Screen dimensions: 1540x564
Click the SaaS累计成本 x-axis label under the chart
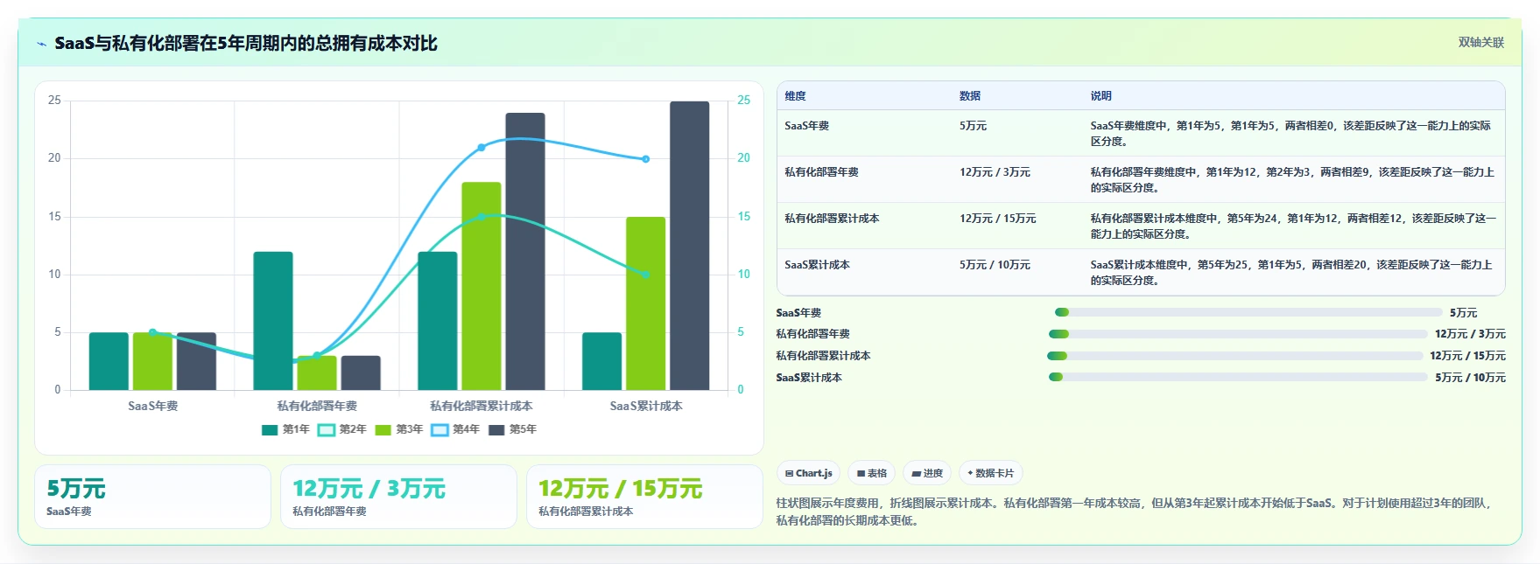tap(646, 406)
